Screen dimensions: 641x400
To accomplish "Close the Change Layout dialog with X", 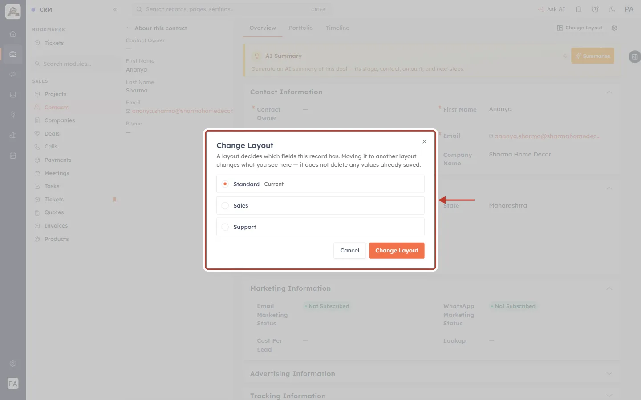I will 424,142.
